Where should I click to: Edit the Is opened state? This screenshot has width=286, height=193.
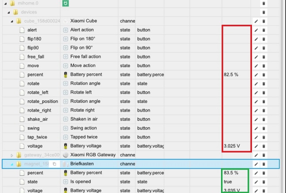point(256,182)
